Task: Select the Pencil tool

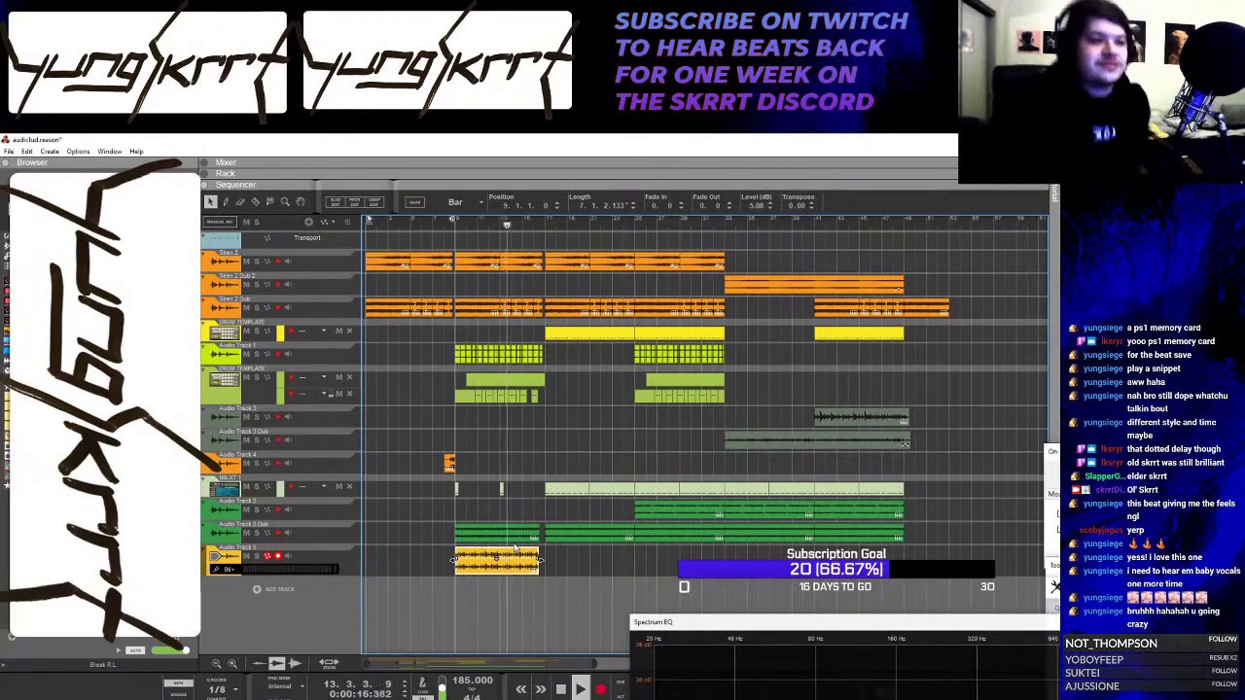Action: point(226,202)
